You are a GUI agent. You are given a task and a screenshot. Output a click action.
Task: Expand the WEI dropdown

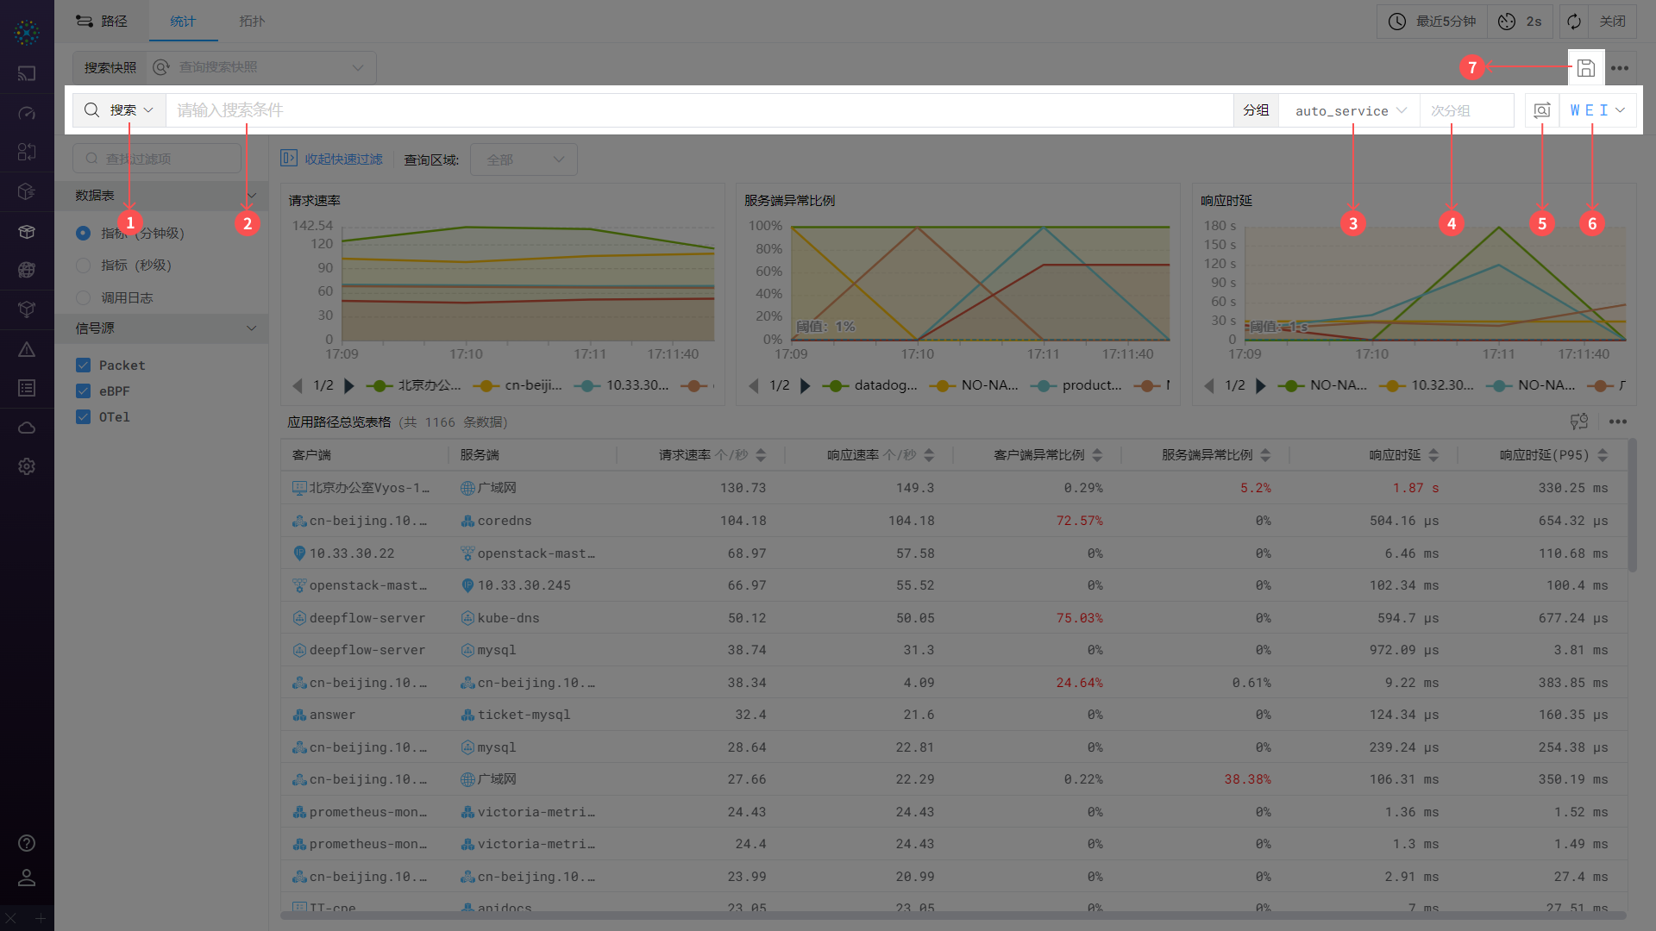click(1597, 110)
